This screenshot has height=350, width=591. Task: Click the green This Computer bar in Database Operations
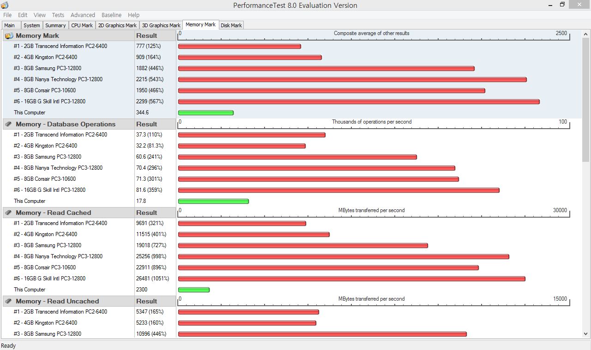213,201
